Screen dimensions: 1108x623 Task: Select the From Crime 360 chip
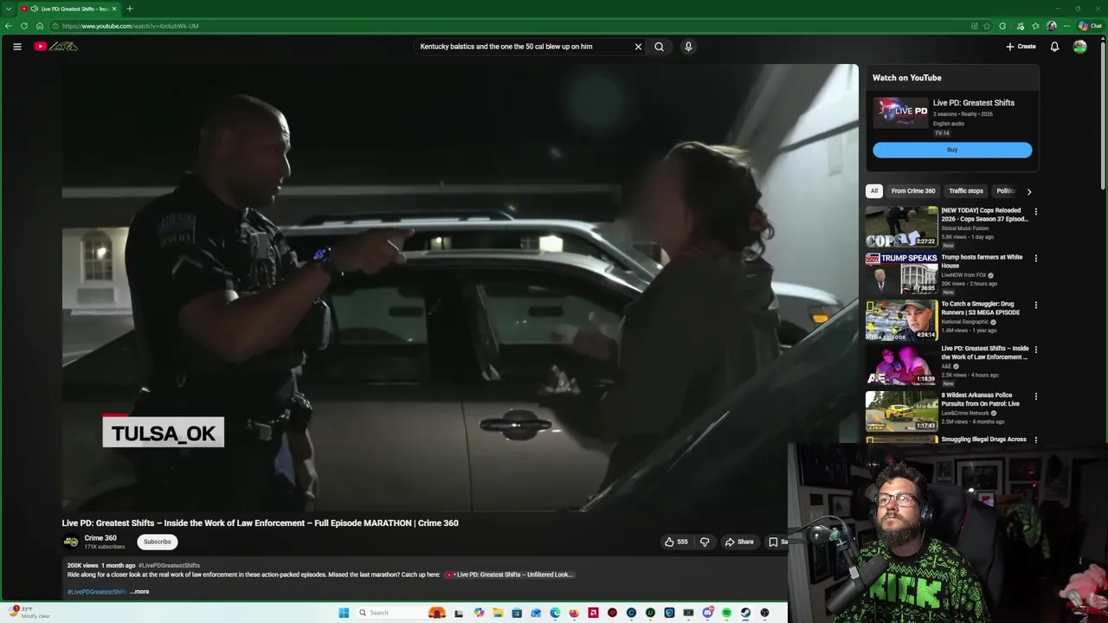tap(913, 191)
